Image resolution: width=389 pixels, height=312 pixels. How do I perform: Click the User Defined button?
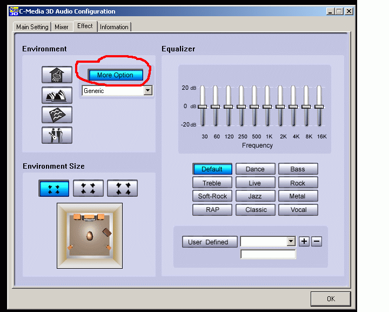(210, 242)
